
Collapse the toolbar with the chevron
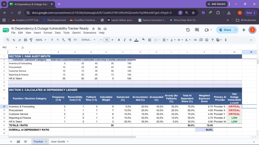click(251, 40)
